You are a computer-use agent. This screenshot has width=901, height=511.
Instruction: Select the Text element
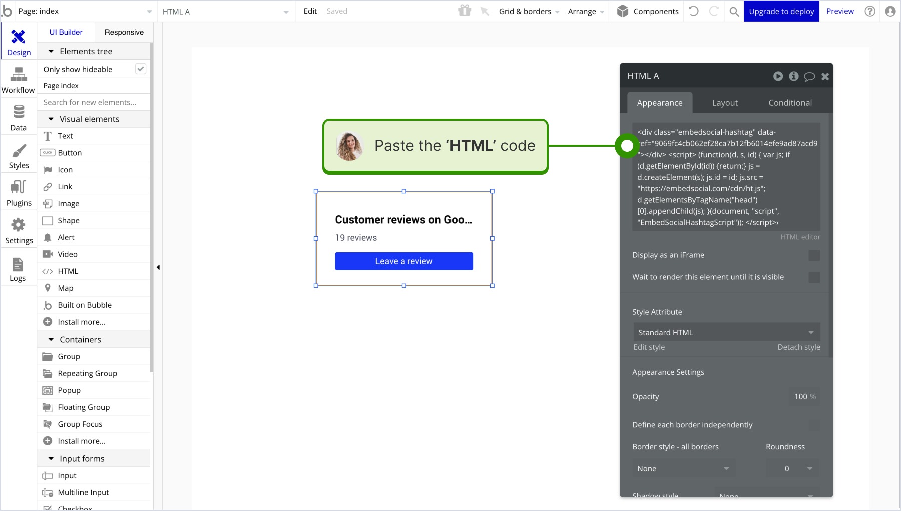click(x=94, y=136)
